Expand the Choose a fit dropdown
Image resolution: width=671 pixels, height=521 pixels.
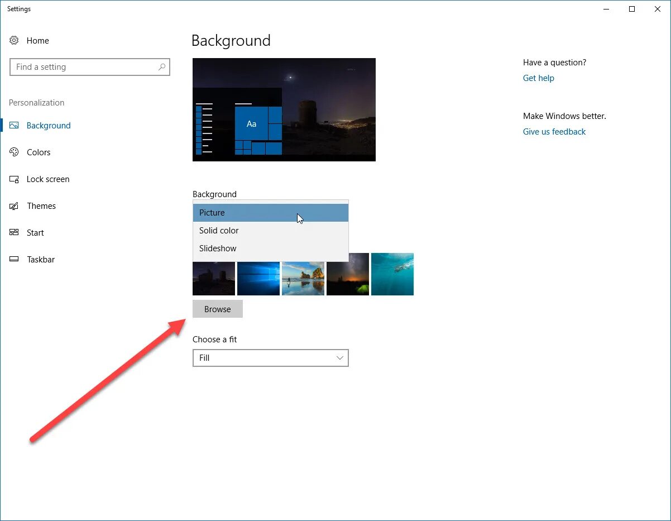(x=271, y=358)
